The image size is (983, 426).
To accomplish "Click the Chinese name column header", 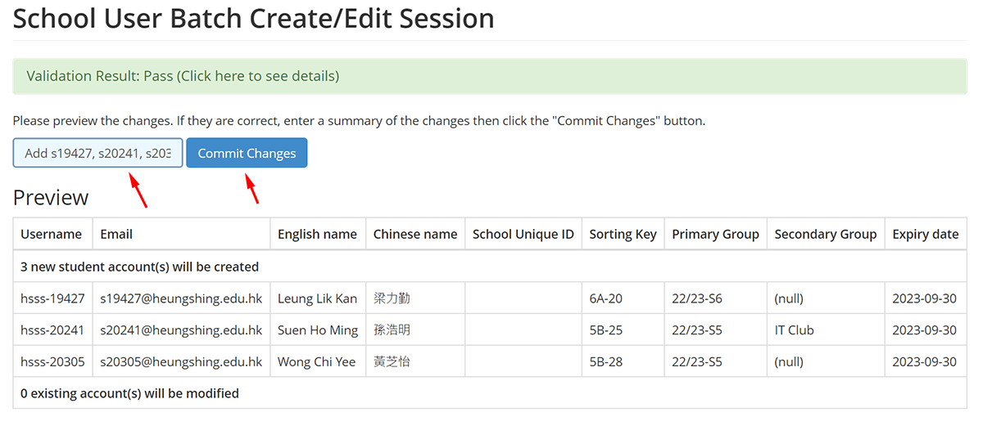I will click(x=415, y=234).
